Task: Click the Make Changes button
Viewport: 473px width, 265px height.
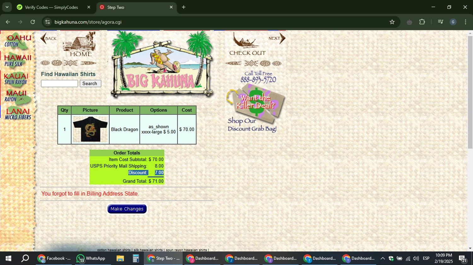Action: click(x=127, y=209)
